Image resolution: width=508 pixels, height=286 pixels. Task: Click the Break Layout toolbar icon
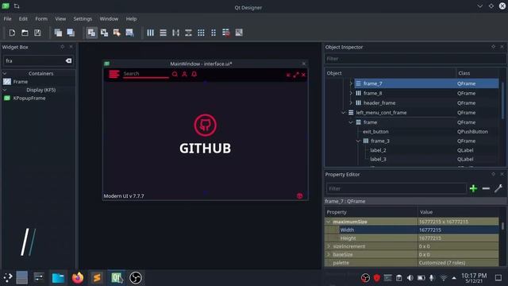(226, 33)
